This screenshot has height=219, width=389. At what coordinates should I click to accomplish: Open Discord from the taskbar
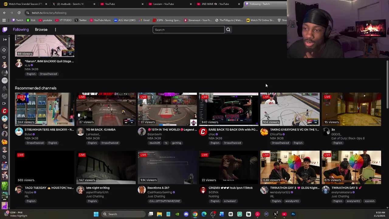point(186,214)
